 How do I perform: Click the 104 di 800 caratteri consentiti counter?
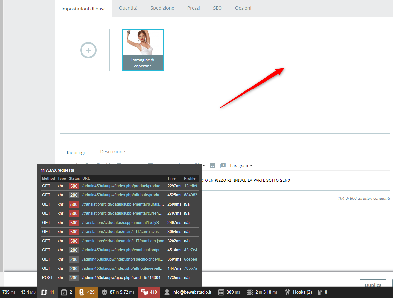(x=364, y=198)
